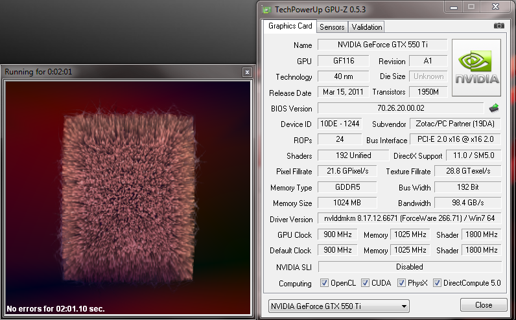The height and width of the screenshot is (320, 516).
Task: Click the Release Date field Mar 15, 2011
Action: pyautogui.click(x=343, y=92)
